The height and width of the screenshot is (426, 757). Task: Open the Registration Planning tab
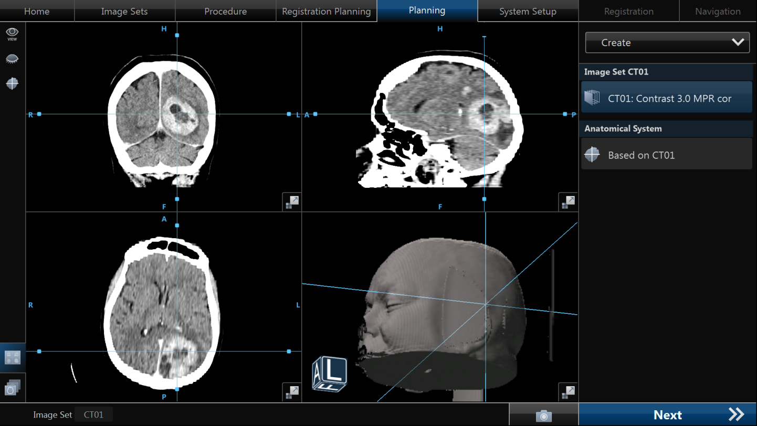pos(326,11)
